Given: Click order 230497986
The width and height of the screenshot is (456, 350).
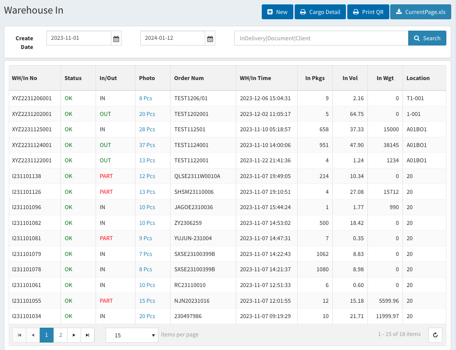Looking at the screenshot, I should point(188,316).
